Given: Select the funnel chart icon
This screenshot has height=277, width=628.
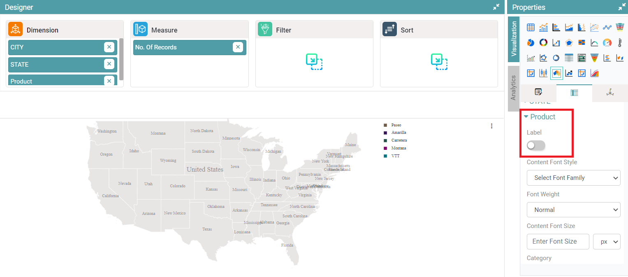Looking at the screenshot, I should 594,58.
